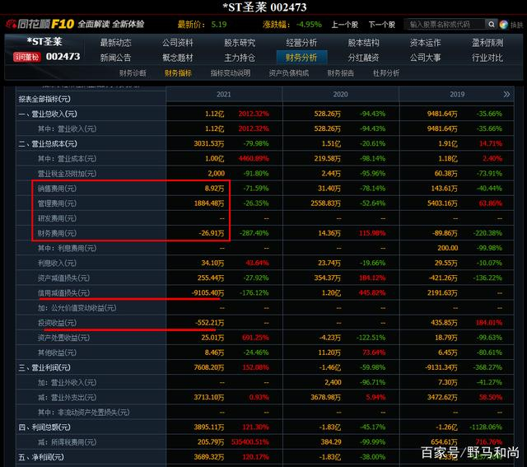Switch to 资产负债构成 sub-tab
The width and height of the screenshot is (527, 467).
(289, 73)
